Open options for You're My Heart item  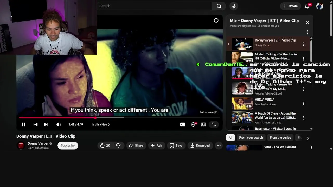tap(304, 89)
